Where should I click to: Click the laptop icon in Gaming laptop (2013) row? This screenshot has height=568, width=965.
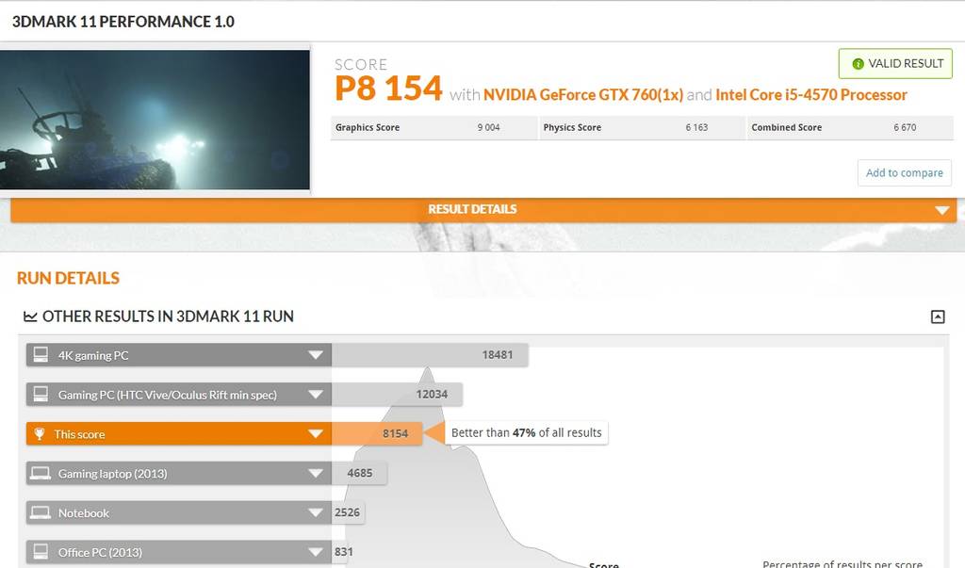[41, 473]
